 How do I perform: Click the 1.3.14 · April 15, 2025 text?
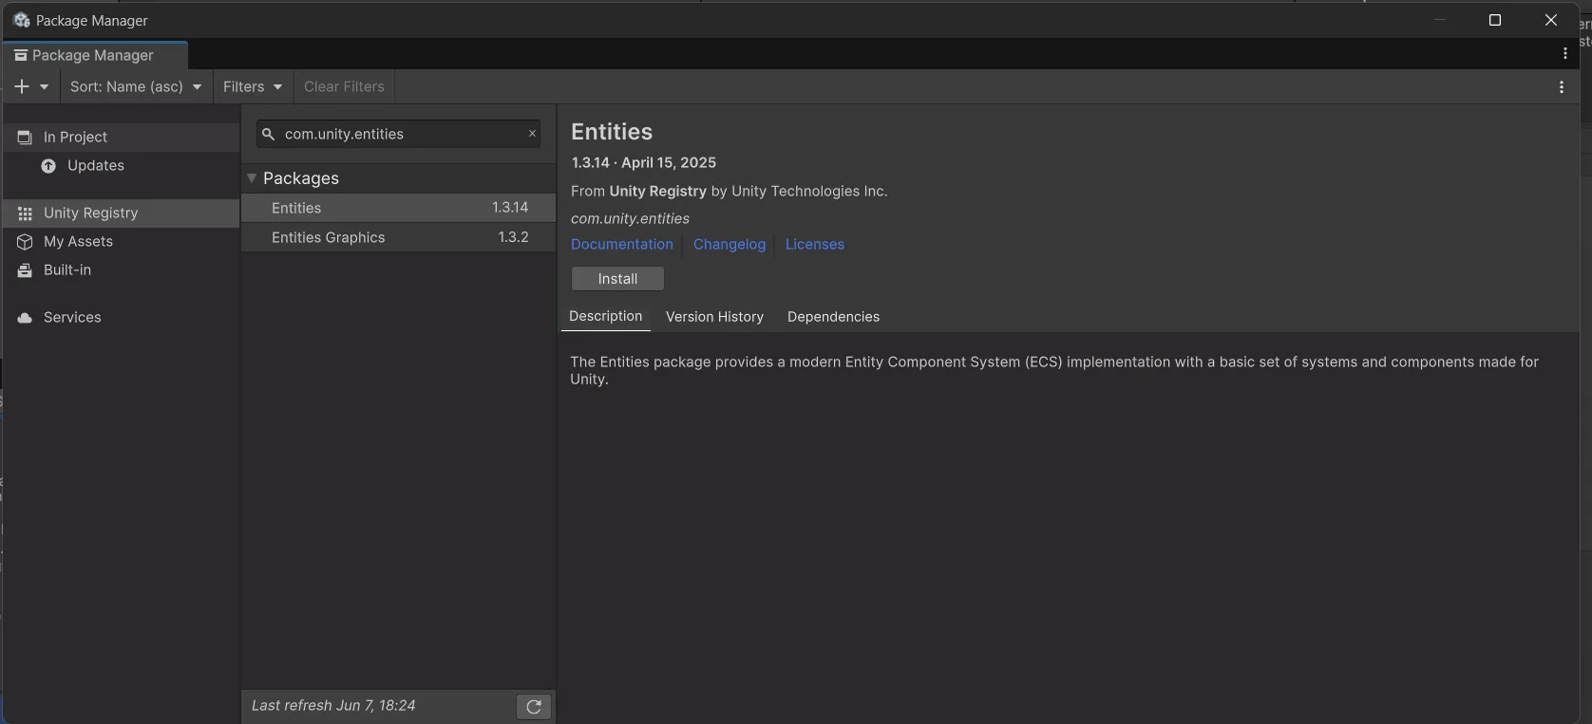pos(644,162)
